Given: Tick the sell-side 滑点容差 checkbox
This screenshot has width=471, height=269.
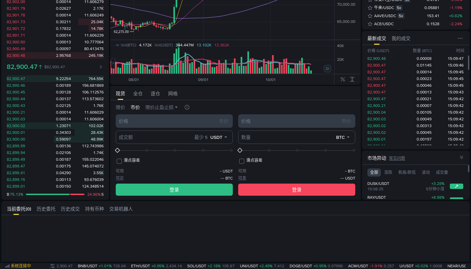Looking at the screenshot, I should click(242, 161).
